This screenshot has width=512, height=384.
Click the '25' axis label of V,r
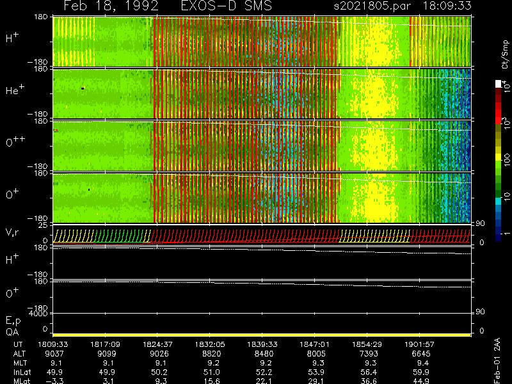tap(43, 225)
